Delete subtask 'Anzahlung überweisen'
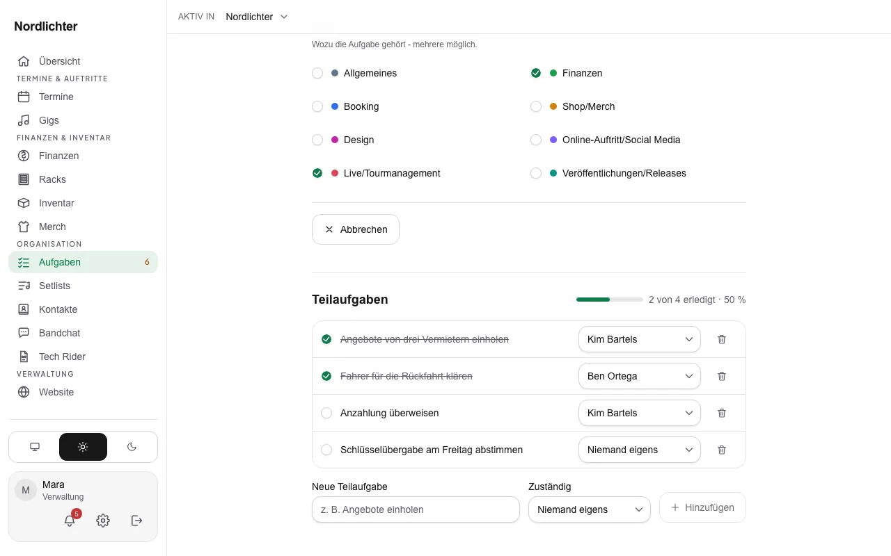The width and height of the screenshot is (891, 556). [722, 413]
